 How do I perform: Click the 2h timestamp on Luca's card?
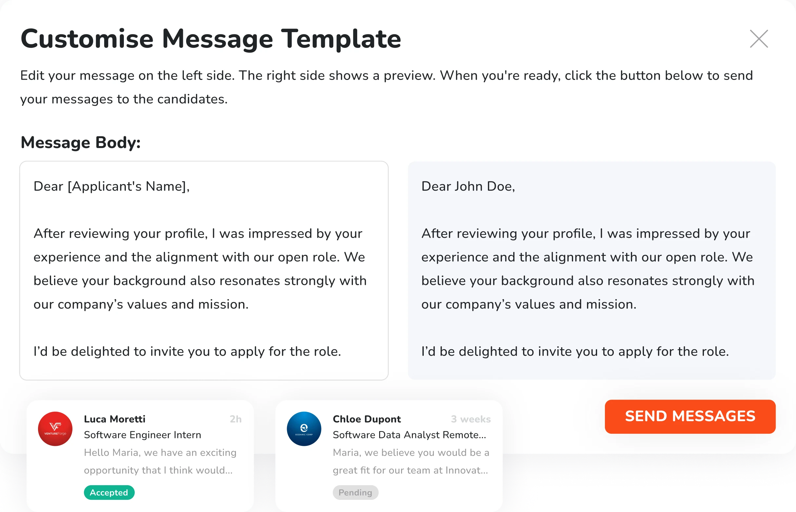(x=236, y=419)
